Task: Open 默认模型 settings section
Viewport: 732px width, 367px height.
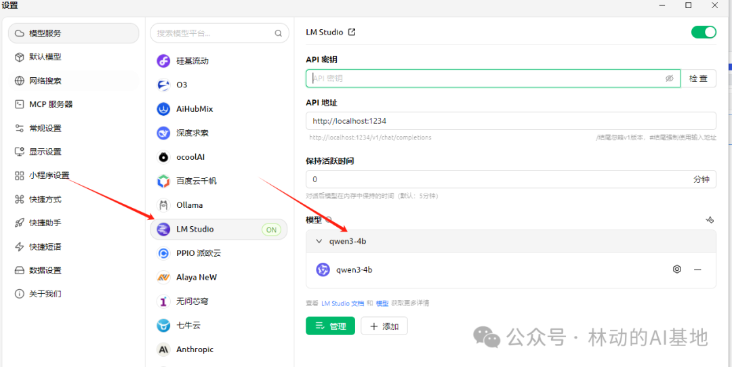Action: [74, 57]
